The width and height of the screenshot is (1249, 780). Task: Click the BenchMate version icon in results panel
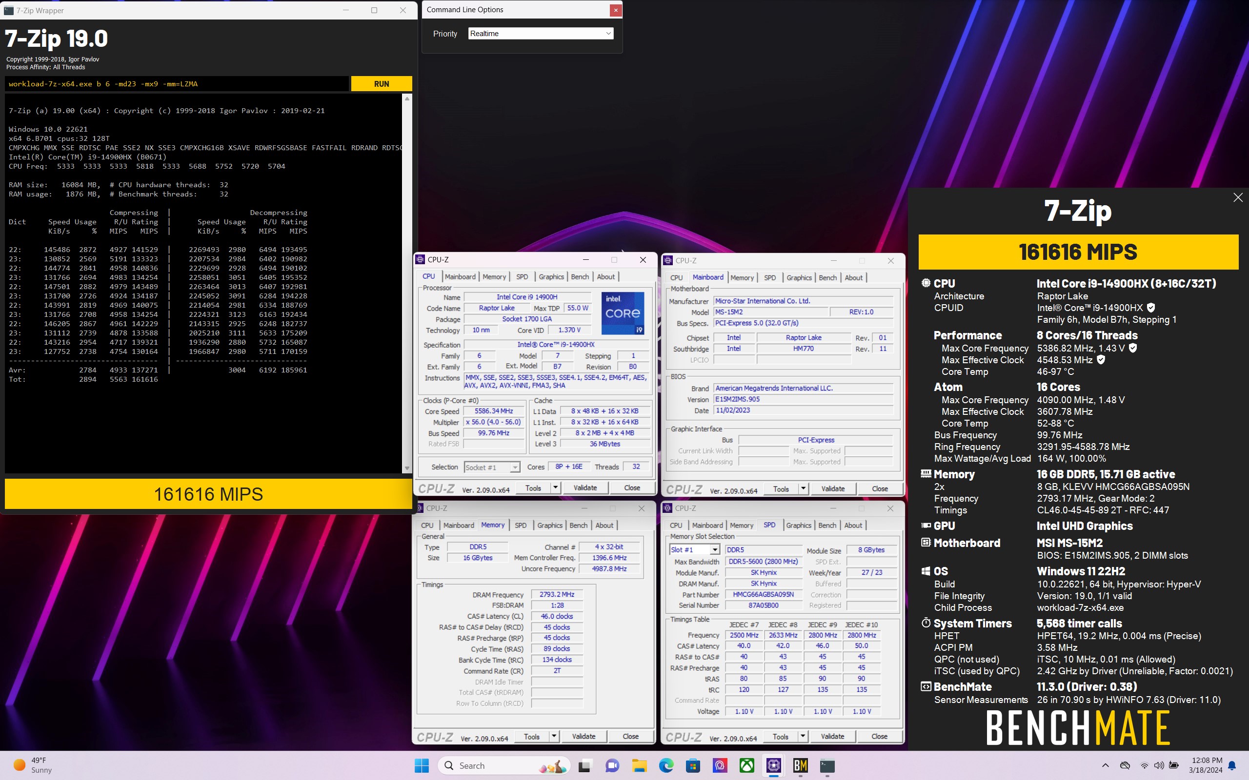click(x=926, y=686)
